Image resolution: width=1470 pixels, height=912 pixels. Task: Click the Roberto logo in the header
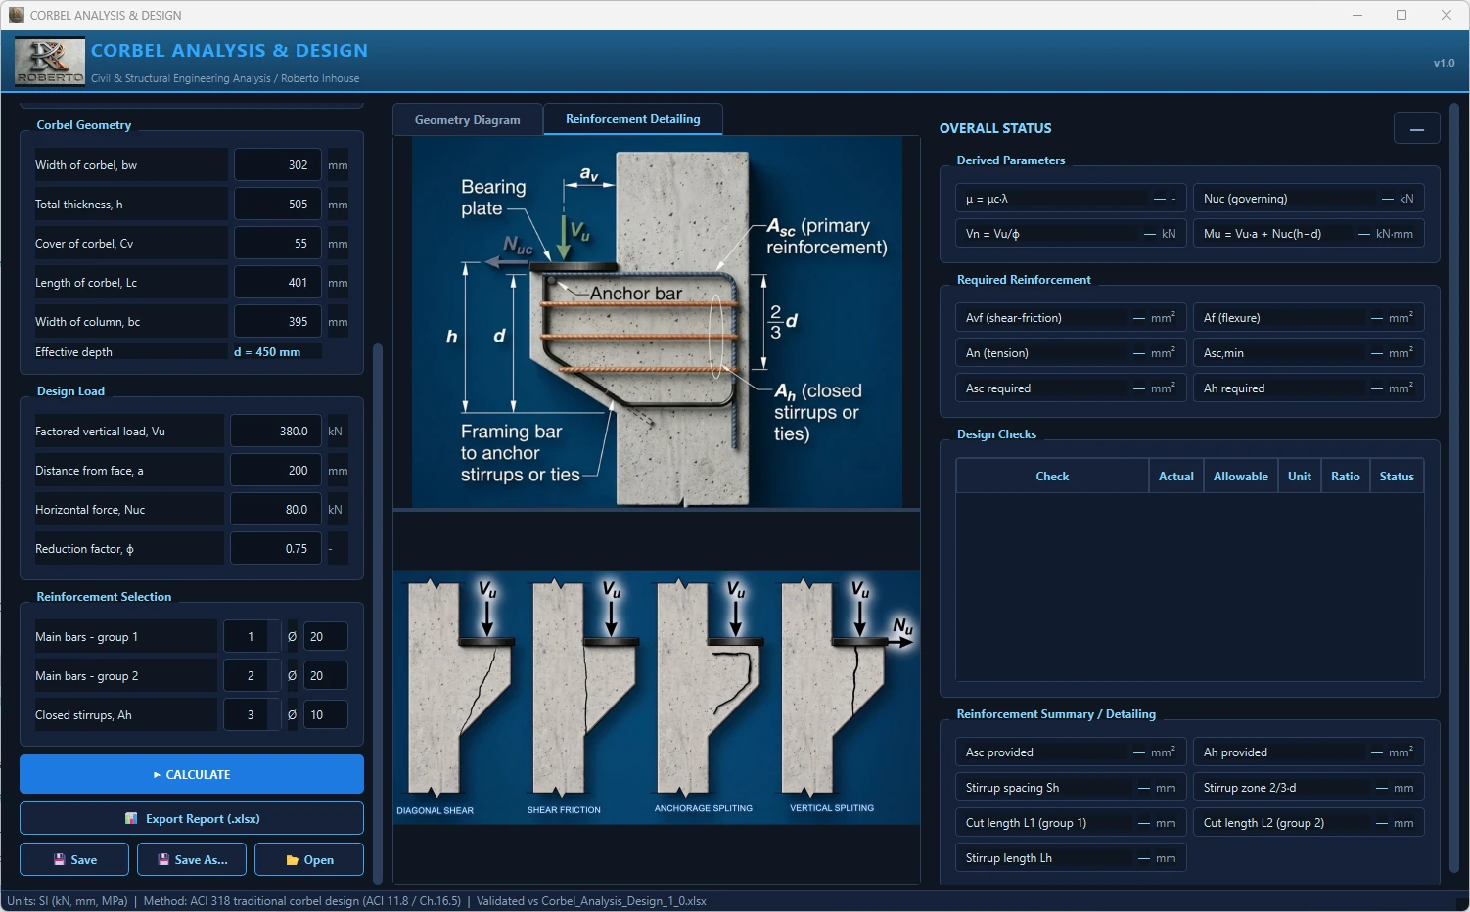[50, 62]
